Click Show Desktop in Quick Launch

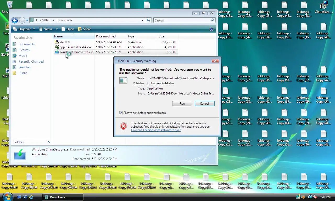tap(19, 197)
